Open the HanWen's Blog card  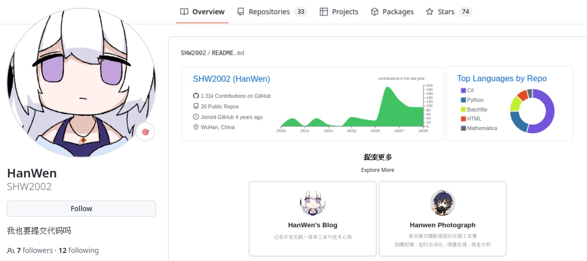click(313, 219)
